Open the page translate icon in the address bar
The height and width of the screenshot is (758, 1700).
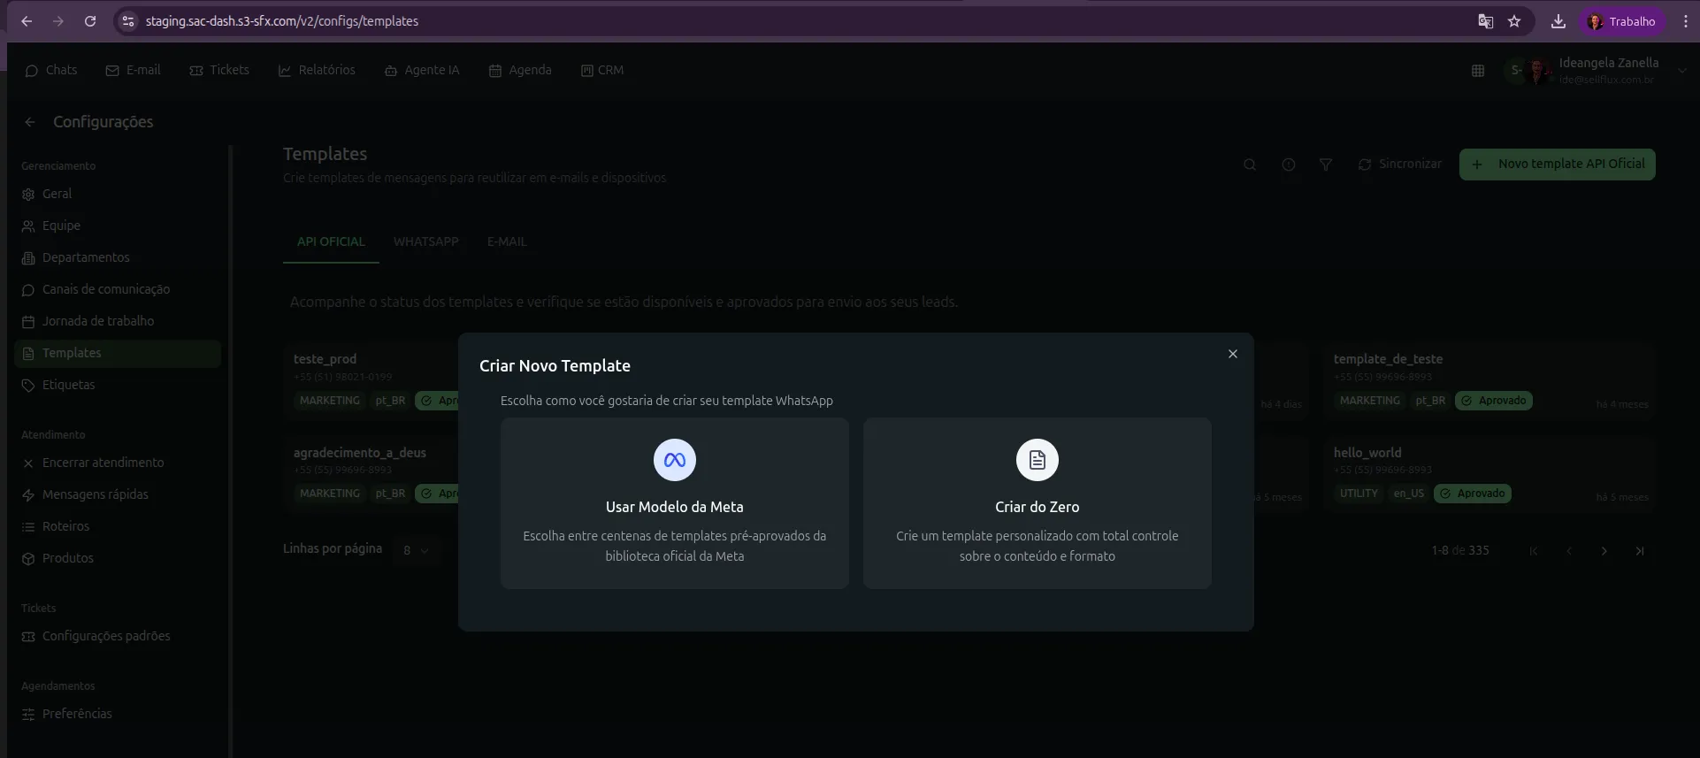coord(1486,21)
